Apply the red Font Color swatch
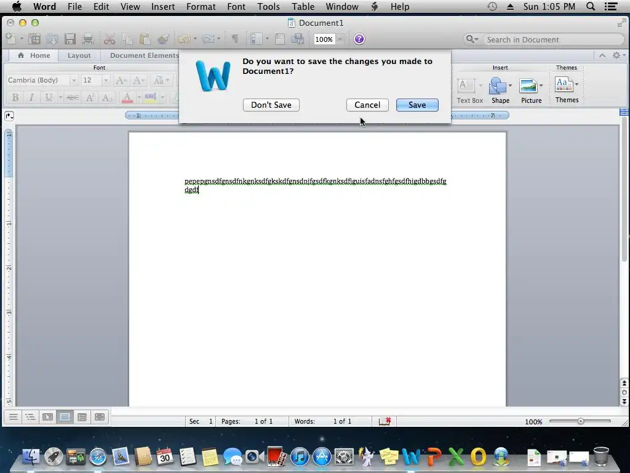 pos(127,97)
